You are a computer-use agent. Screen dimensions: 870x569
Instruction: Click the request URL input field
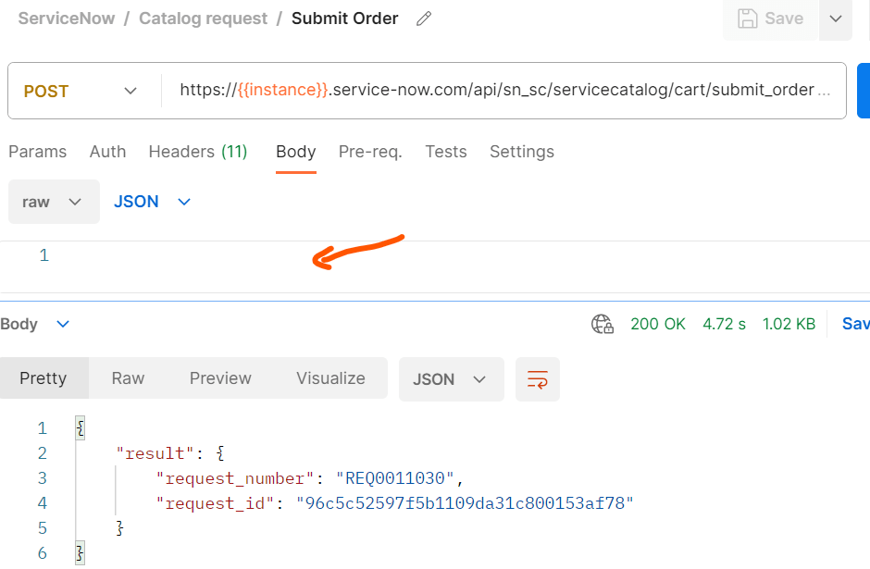(500, 91)
